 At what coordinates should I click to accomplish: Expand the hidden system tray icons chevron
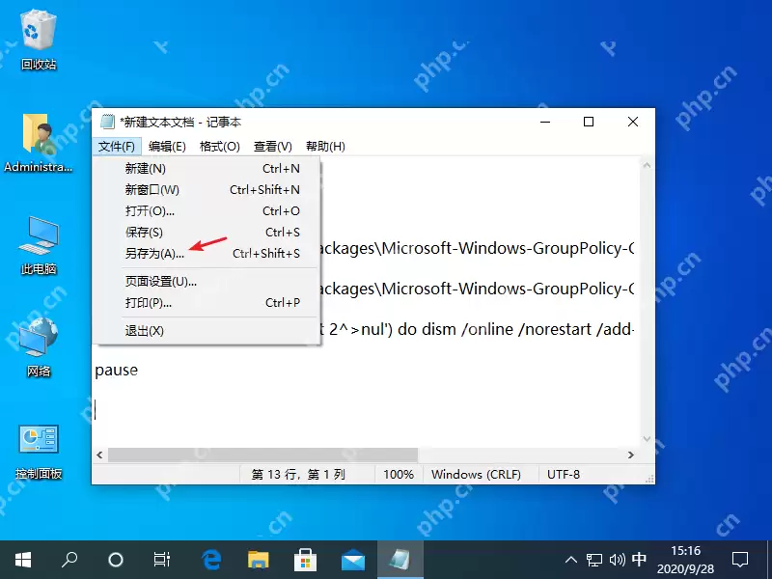[x=571, y=560]
